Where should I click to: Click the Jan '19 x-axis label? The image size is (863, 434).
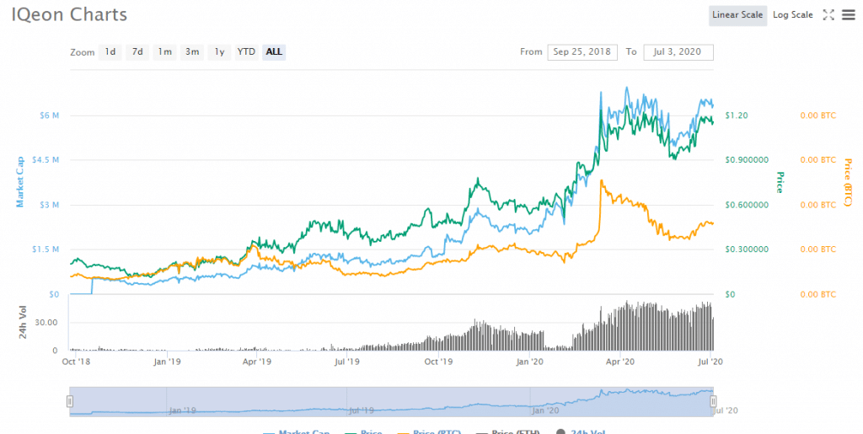coord(168,362)
